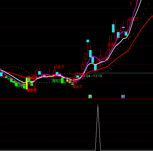Select the topmost 日金叉 signal label

[134, 19]
